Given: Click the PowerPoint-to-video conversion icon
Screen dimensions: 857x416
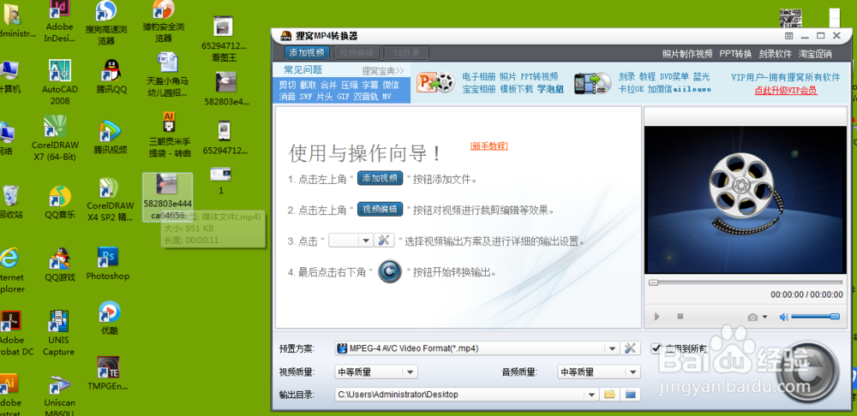Looking at the screenshot, I should pos(435,83).
